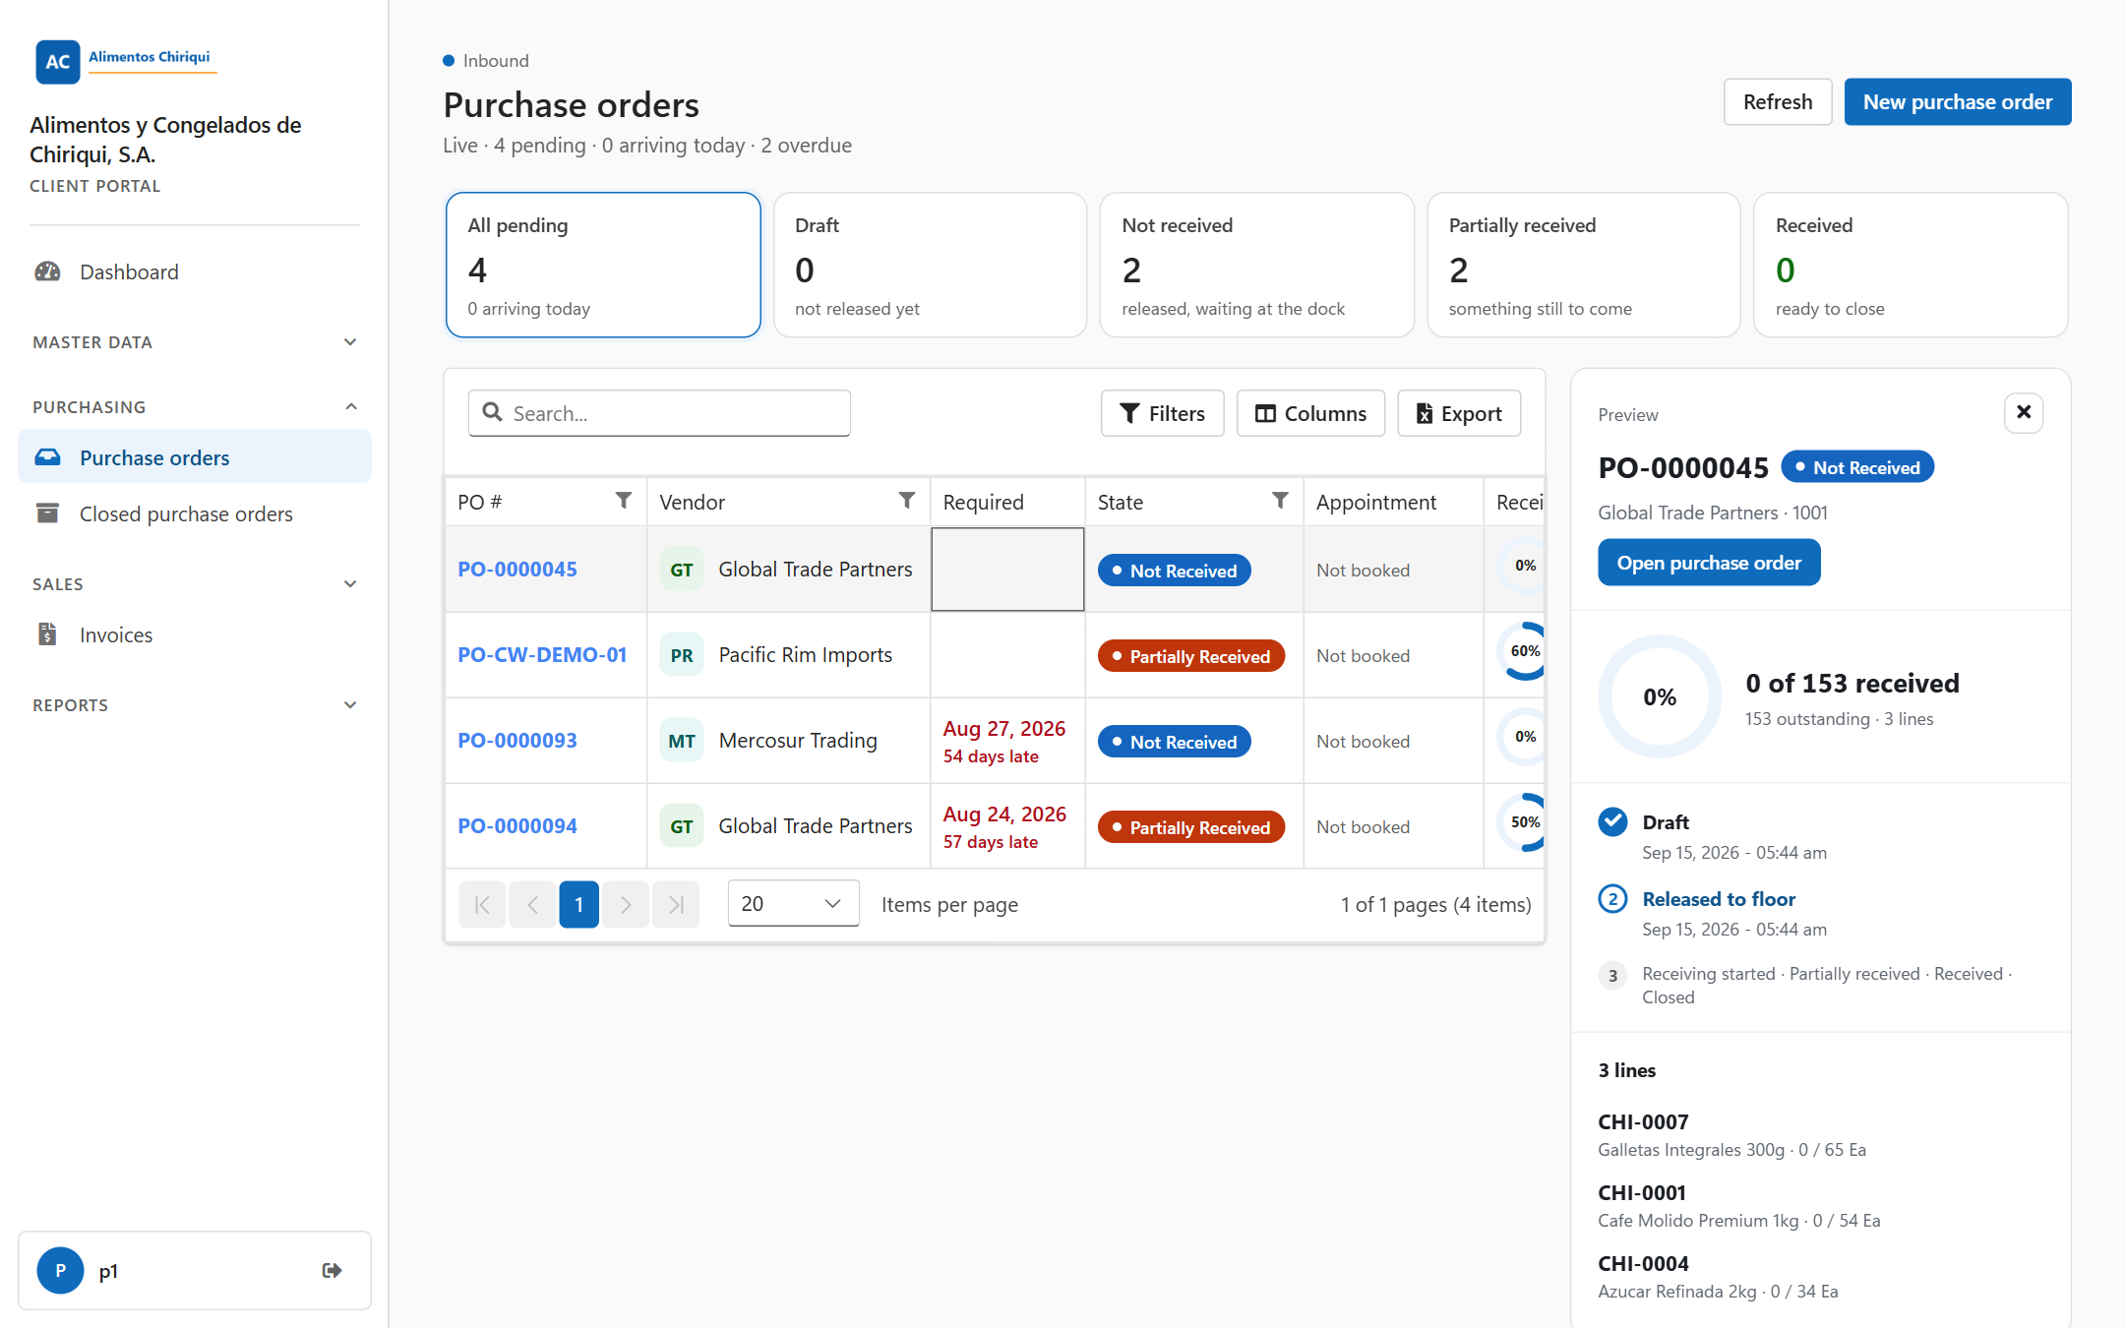Open the PO-CW-DEMO-01 link
Screen dimensions: 2125x1328
(542, 655)
